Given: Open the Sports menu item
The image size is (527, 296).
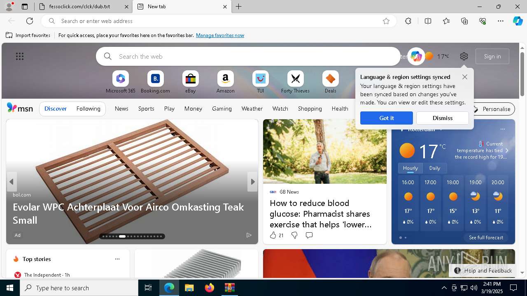Looking at the screenshot, I should 146,109.
